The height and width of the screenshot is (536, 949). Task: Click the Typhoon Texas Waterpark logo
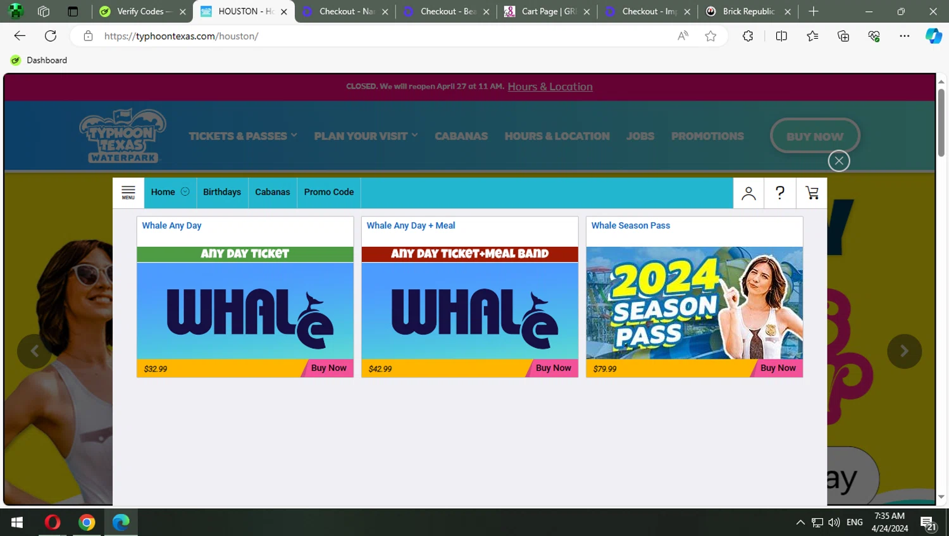(x=123, y=135)
